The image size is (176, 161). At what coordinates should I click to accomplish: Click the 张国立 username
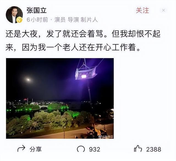[x=37, y=10]
